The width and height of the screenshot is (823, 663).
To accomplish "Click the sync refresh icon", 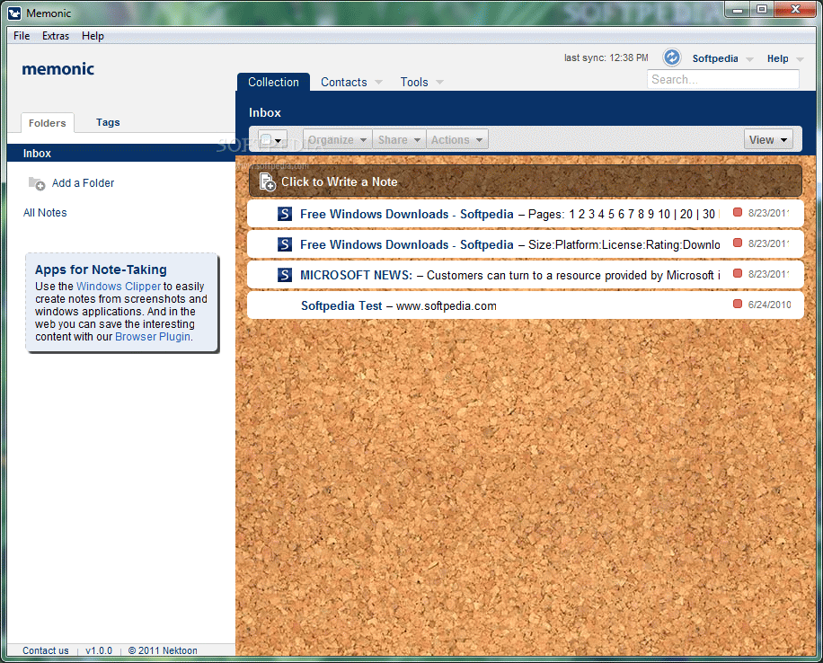I will (x=671, y=57).
